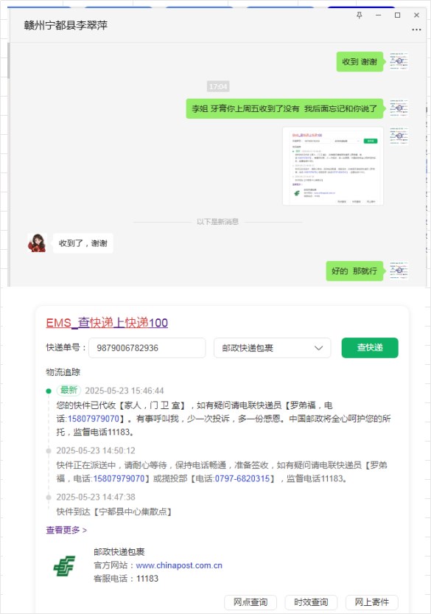431x614 pixels.
Task: Click avatar beside the 李姐 牙膏 message
Action: coord(399,108)
